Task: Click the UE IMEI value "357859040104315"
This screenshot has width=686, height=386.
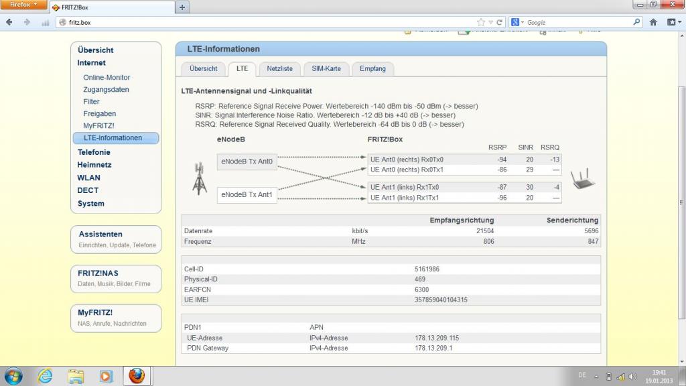Action: 441,300
